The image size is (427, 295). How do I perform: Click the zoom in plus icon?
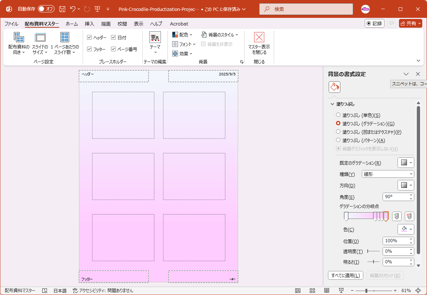[x=395, y=291]
